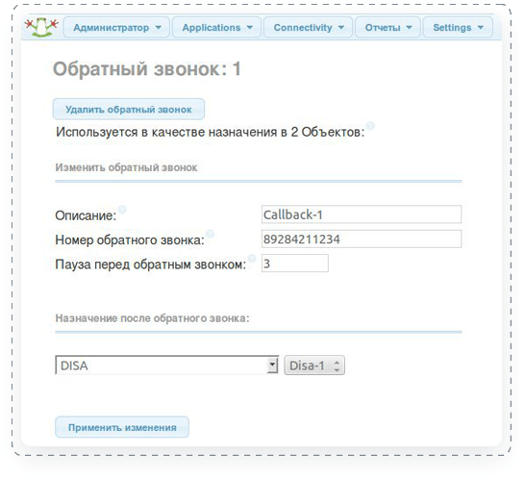Open help icon beside Описание label
525x479 pixels.
(122, 210)
